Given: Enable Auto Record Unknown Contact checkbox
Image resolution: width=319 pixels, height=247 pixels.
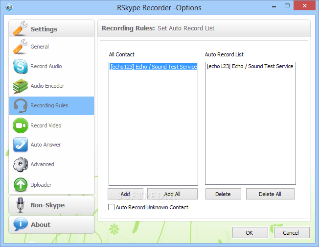Looking at the screenshot, I should tap(111, 207).
